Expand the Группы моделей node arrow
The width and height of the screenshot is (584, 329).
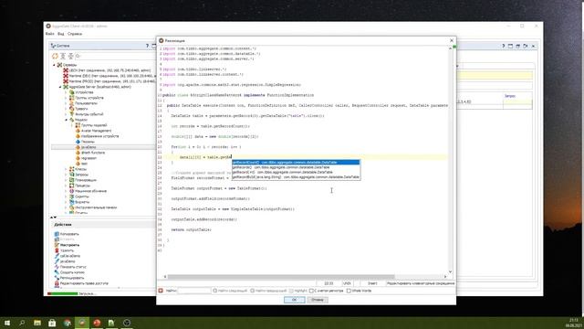tap(72, 125)
